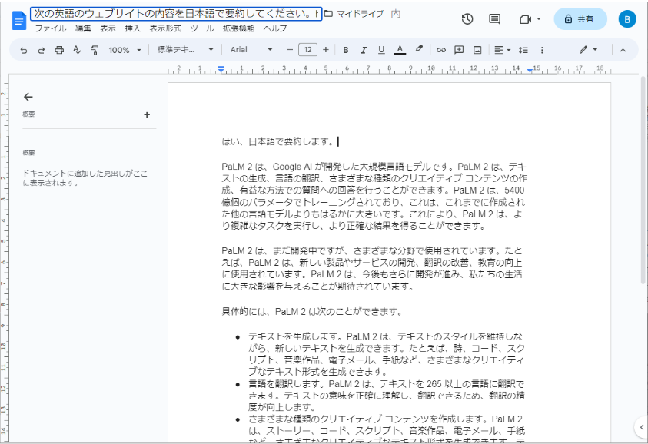The image size is (648, 444).
Task: Open the Help menu
Action: 275,28
